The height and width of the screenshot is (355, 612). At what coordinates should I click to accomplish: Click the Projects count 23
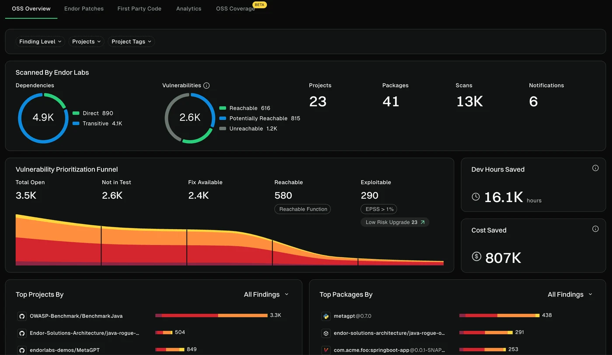pyautogui.click(x=318, y=102)
